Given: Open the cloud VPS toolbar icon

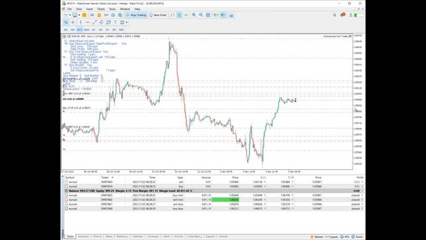Looking at the screenshot, I should pos(113,15).
